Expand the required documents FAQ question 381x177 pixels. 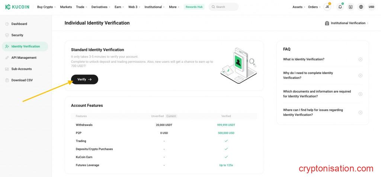[x=323, y=94]
